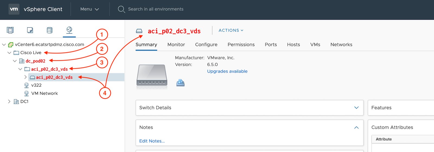Open the Storage inventory icon
Image resolution: width=434 pixels, height=152 pixels.
click(50, 30)
